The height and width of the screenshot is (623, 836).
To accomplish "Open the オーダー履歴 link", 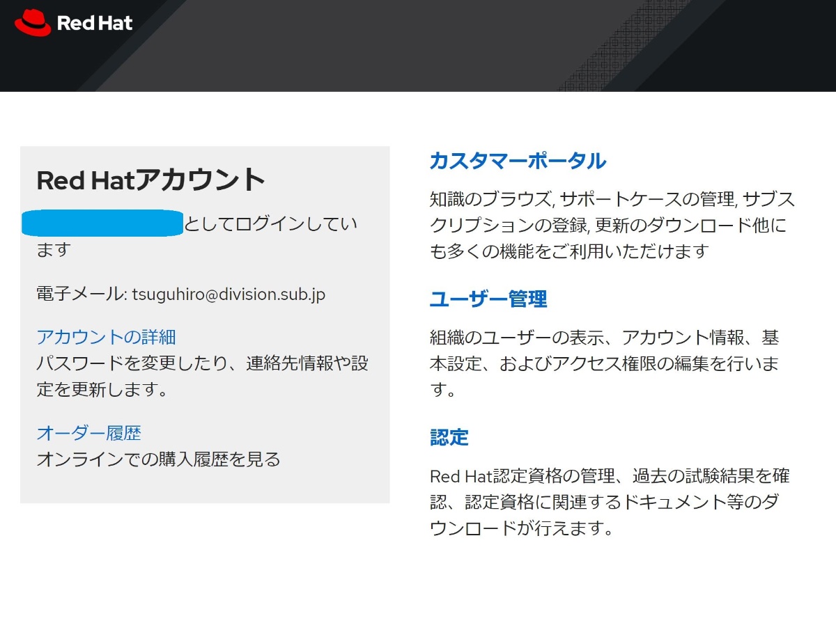I will pyautogui.click(x=88, y=433).
